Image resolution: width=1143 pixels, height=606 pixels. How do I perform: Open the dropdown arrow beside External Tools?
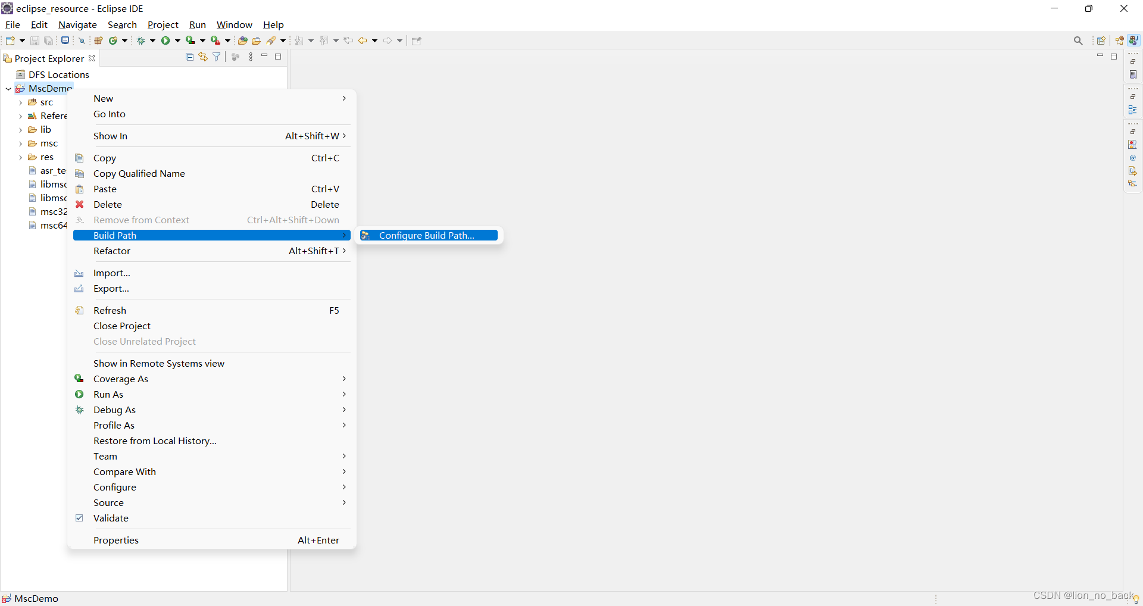[x=227, y=40]
